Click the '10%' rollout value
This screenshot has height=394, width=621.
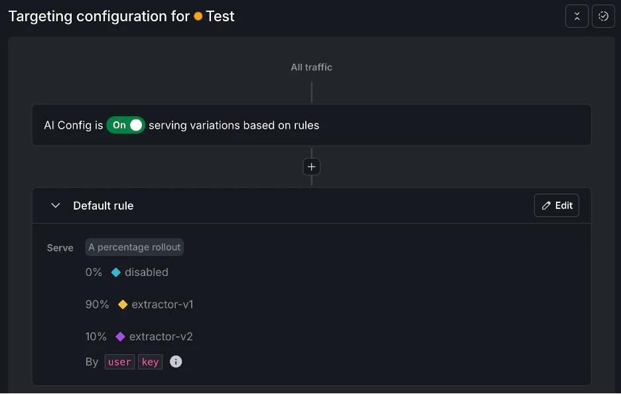click(x=96, y=336)
